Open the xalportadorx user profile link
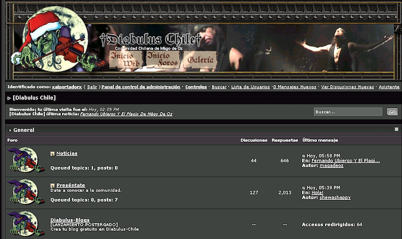Screen dimensions: 402x239 pos(67,87)
